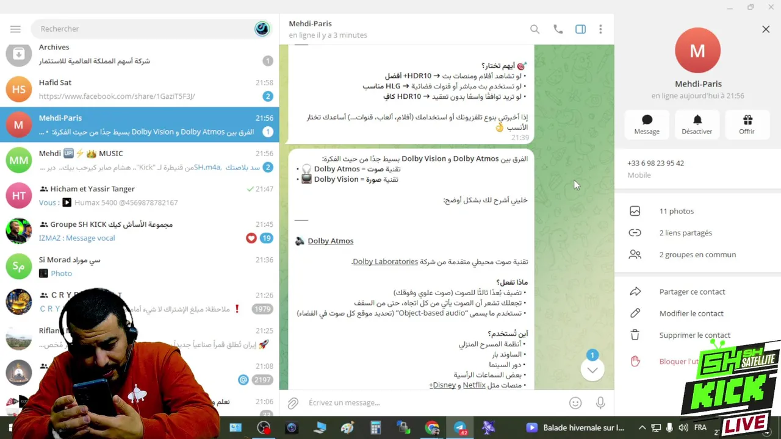This screenshot has height=439, width=781.
Task: Click the Mehdi-Paris profile avatar
Action: pos(698,50)
